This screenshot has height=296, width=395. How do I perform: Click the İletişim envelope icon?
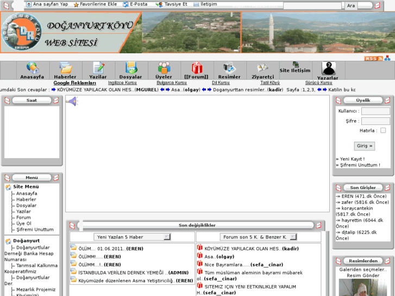click(x=196, y=4)
